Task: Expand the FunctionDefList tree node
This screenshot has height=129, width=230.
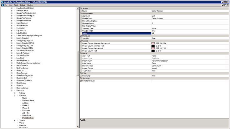Action: pos(12,11)
